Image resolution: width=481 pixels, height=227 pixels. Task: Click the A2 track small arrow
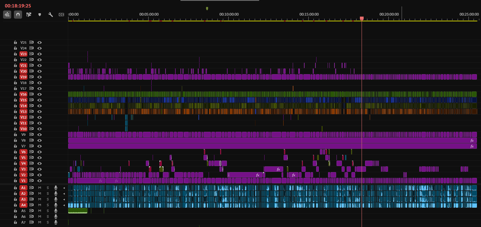(64, 193)
